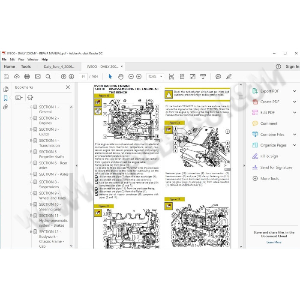Open the File menu
This screenshot has height=300, width=300.
pyautogui.click(x=4, y=60)
